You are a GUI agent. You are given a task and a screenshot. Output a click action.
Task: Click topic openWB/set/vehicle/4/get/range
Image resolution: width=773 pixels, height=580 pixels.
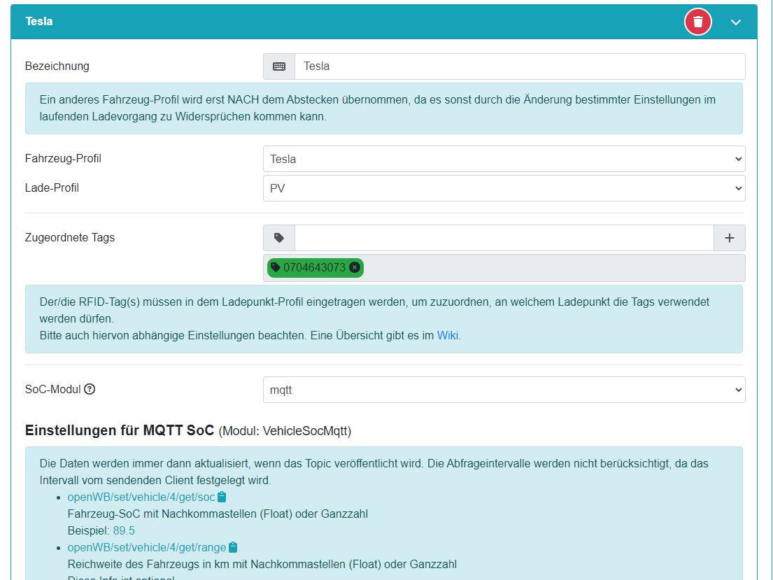146,547
